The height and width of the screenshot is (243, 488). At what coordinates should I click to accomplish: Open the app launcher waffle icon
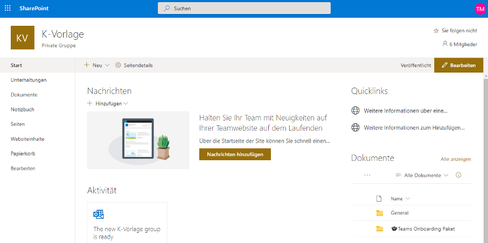(8, 9)
